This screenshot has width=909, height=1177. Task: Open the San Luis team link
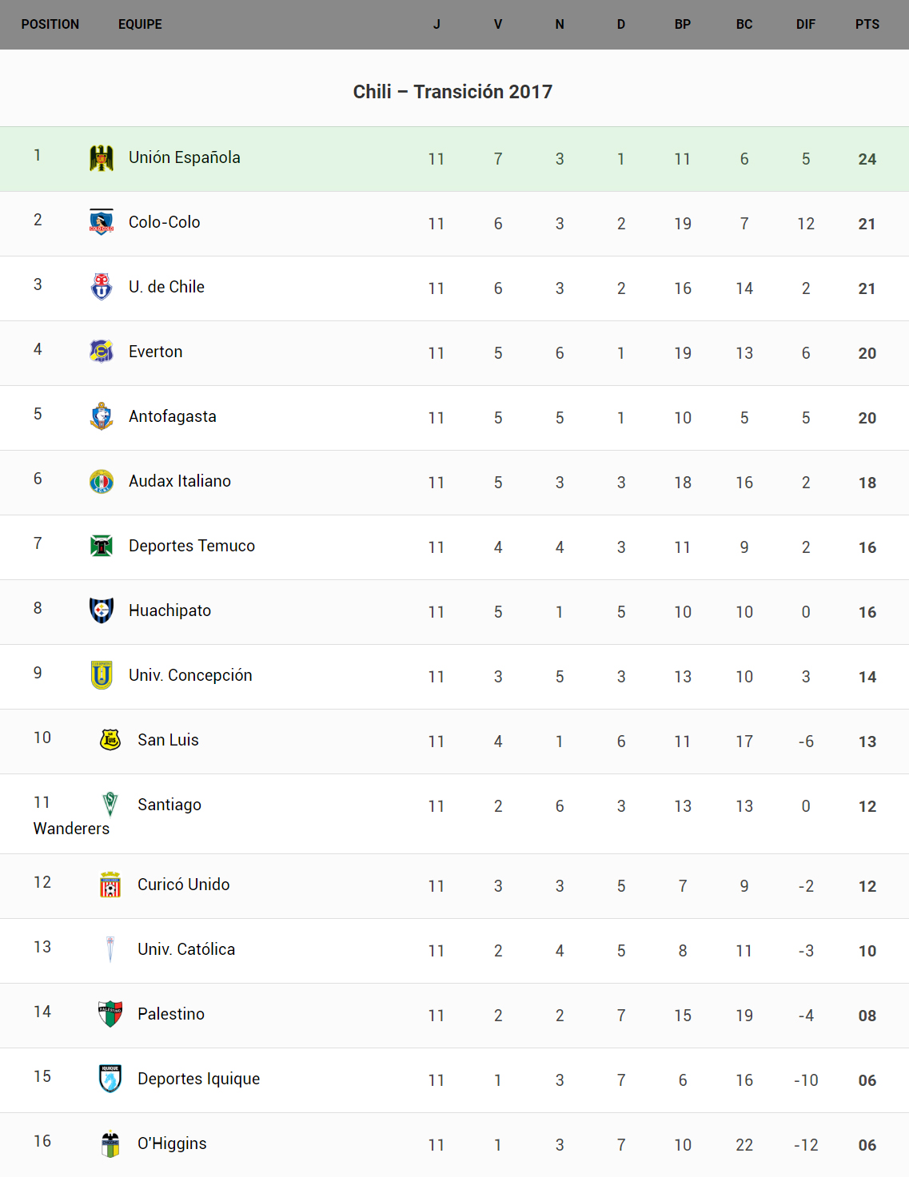click(168, 740)
